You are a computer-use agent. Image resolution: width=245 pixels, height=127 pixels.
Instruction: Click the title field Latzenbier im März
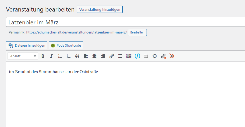[124, 22]
